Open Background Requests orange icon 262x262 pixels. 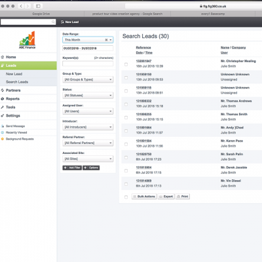click(x=3, y=139)
